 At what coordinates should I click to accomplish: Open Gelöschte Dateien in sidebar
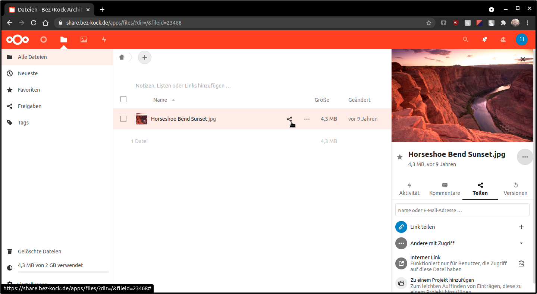(x=40, y=252)
